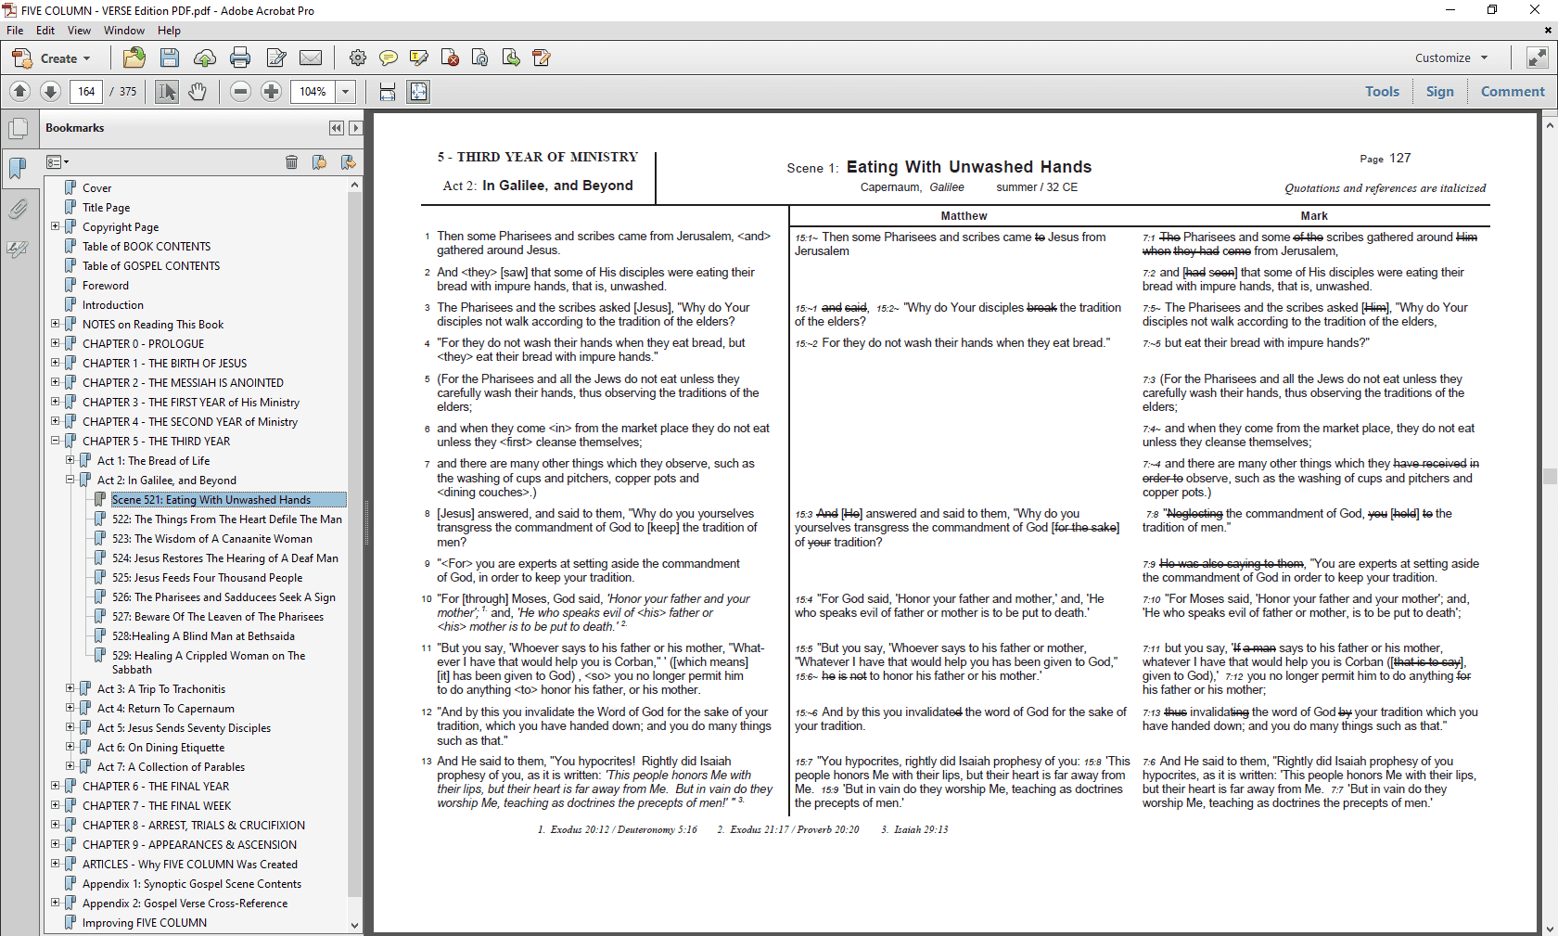Expand CHAPTER 0 - PROLOGUE
1558x936 pixels.
coord(55,343)
